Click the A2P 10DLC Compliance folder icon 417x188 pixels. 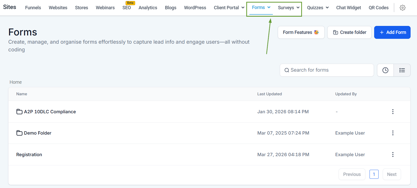point(19,112)
